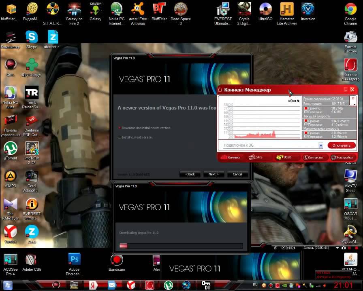Click the '< Back' button in Vegas installer

click(190, 174)
